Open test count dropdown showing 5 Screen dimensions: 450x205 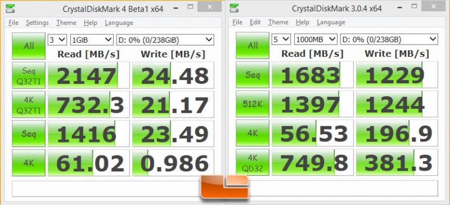point(281,39)
